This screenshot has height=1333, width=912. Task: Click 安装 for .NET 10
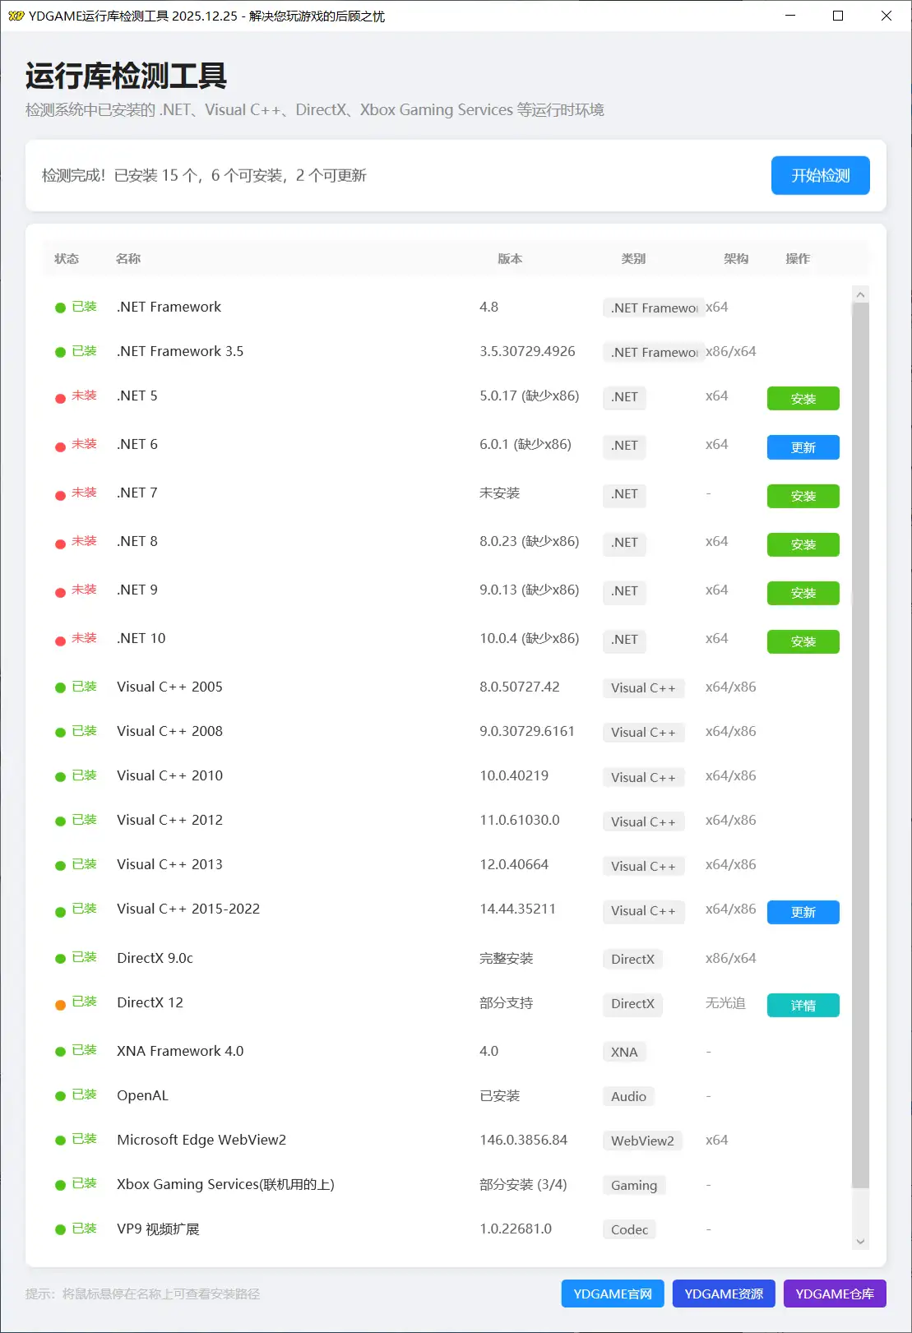[x=802, y=641]
